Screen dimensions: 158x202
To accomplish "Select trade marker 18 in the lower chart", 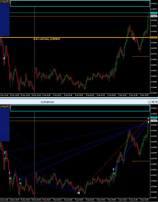I will [x=10, y=178].
